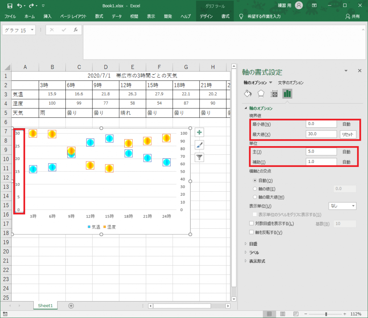Switch to Normal view icon
The width and height of the screenshot is (368, 318).
(x=269, y=314)
